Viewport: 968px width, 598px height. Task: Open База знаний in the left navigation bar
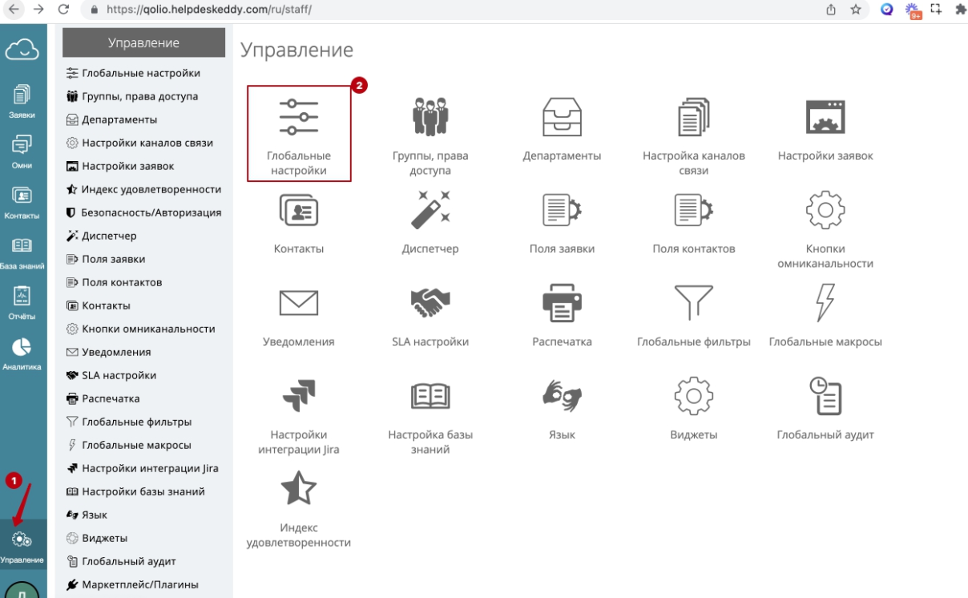pos(22,253)
